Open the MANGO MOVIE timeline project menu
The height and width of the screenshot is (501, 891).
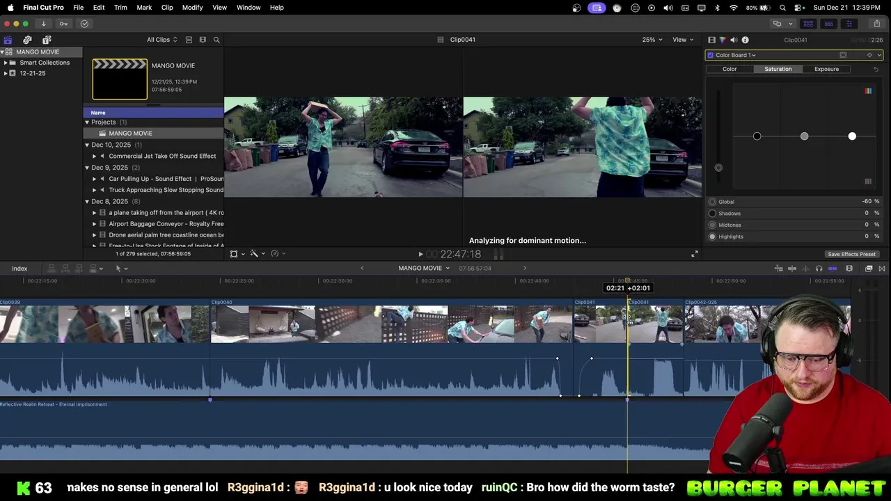click(424, 269)
